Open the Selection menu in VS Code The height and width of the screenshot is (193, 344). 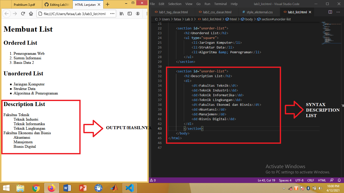click(175, 4)
